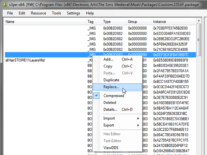Select the afHairSTORE11LayersMid resource row
Image resolution: width=207 pixels, height=155 pixels.
pos(25,60)
